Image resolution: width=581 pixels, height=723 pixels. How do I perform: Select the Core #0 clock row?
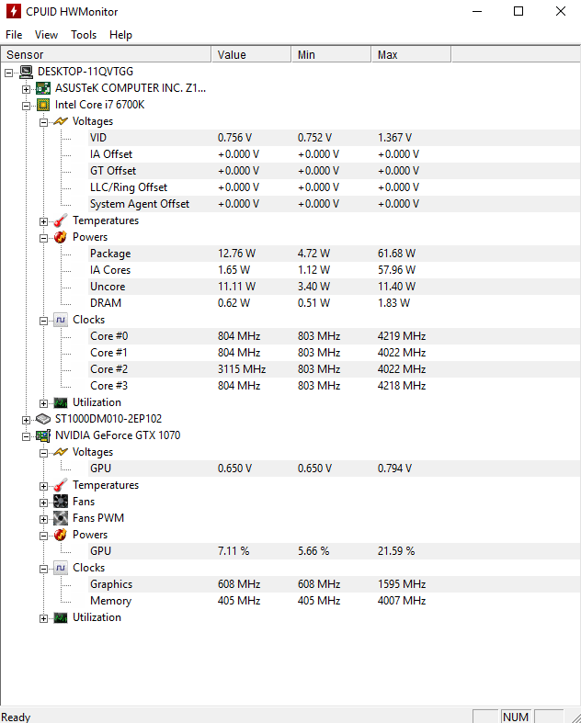[x=334, y=336]
